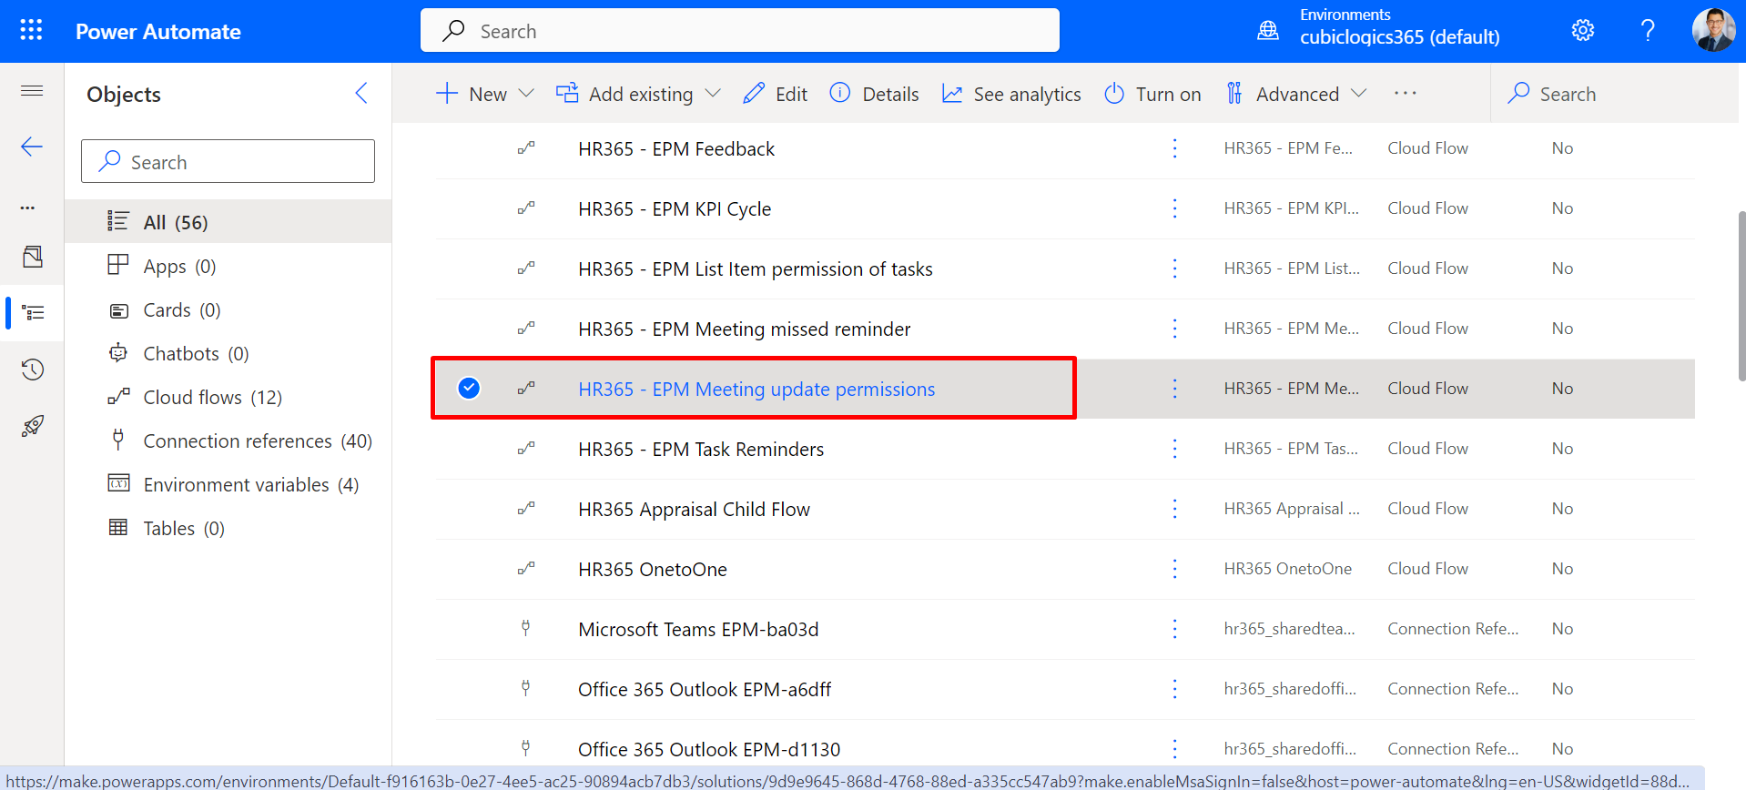Viewport: 1746px width, 790px height.
Task: Expand the Add existing dropdown chevron
Action: coord(713,94)
